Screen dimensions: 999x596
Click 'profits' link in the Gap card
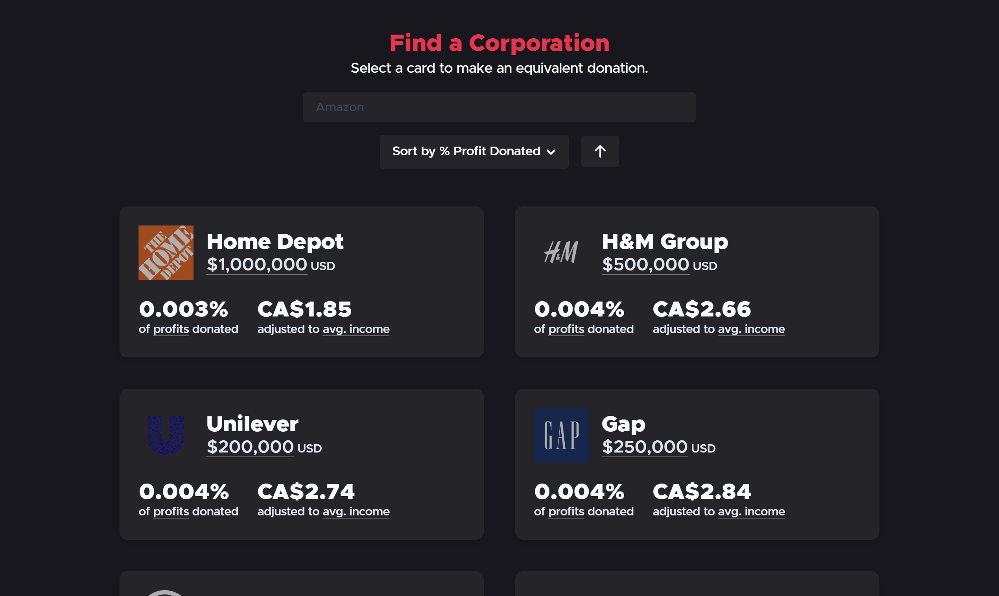pos(566,511)
